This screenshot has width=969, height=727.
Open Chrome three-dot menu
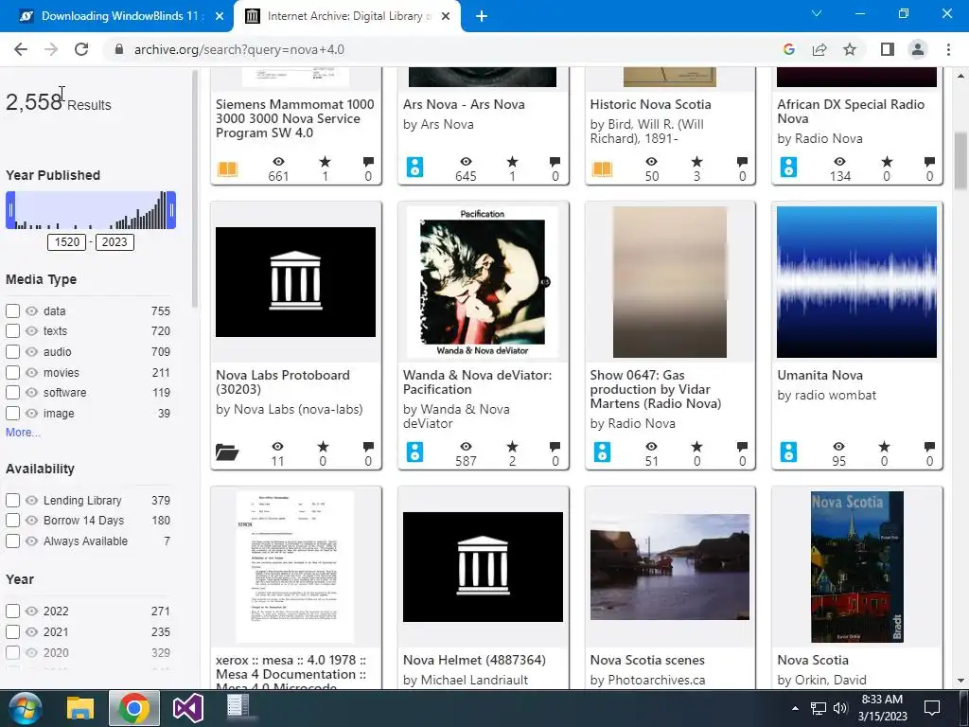coord(948,49)
